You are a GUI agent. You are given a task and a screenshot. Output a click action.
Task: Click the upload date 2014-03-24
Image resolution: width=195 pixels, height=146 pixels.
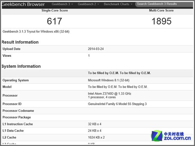coord(96,49)
